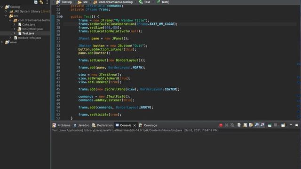This screenshot has height=169, width=301.
Task: Click Collapse All icon in Package Explorer
Action: coord(36,2)
